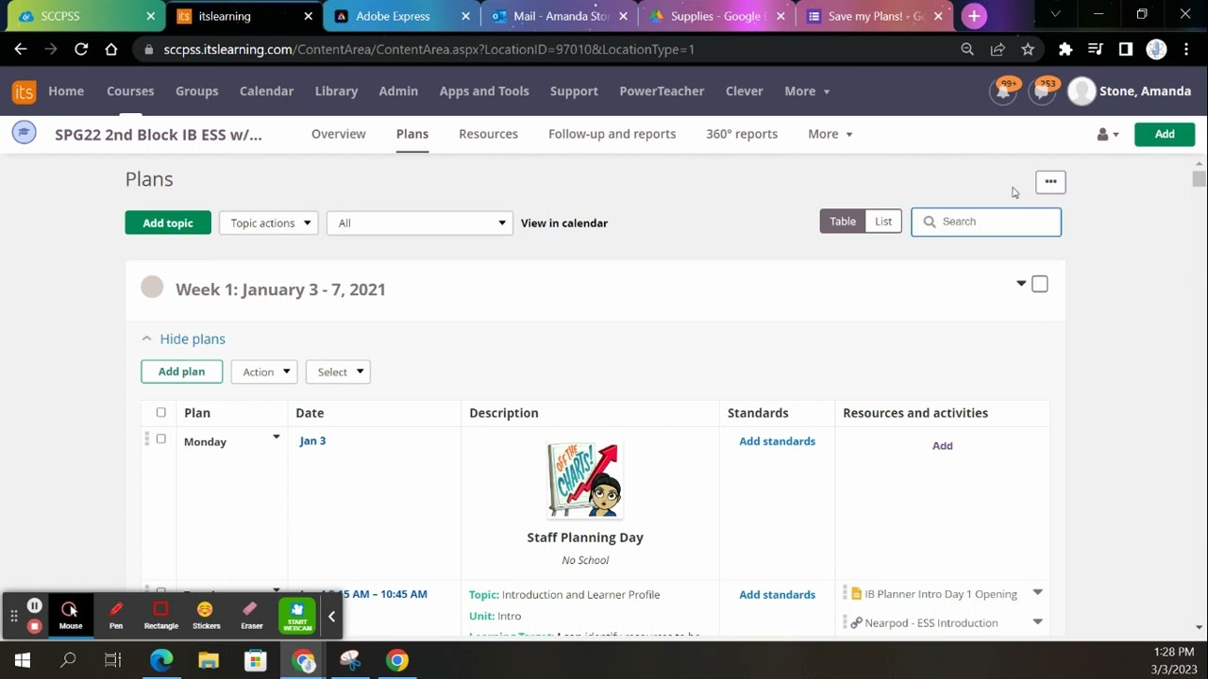The image size is (1208, 679).
Task: Add standards for Monday plan
Action: pos(777,441)
